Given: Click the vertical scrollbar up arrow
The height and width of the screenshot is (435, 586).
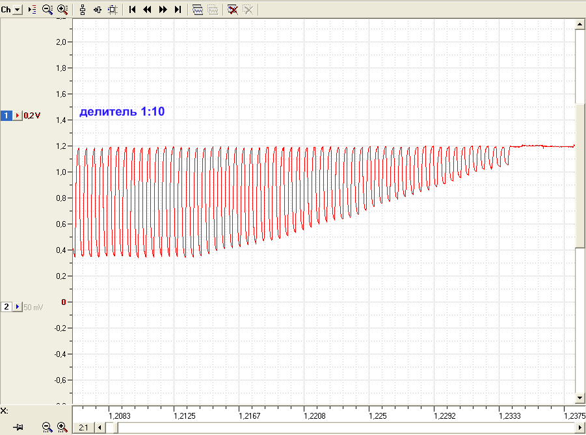Looking at the screenshot, I should point(579,24).
